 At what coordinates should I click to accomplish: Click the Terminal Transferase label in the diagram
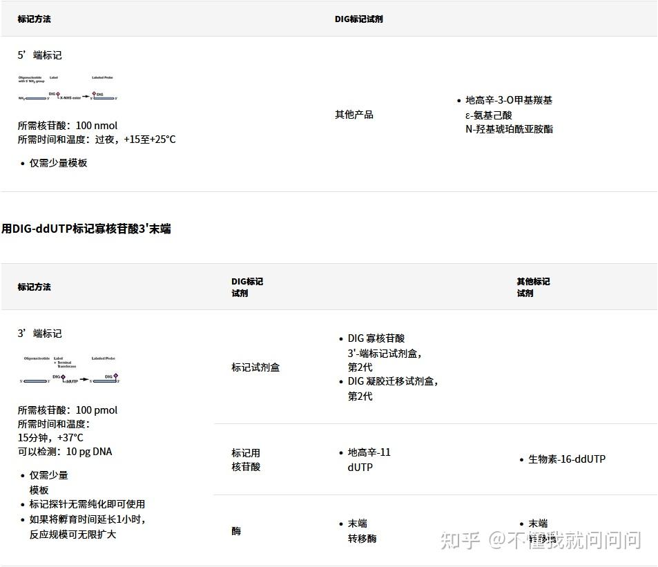coord(65,364)
